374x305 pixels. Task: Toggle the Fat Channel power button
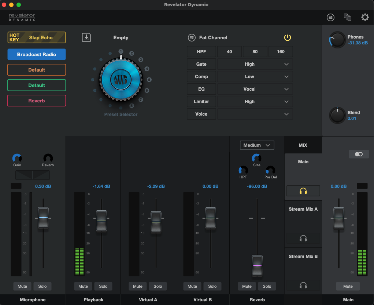(x=288, y=37)
